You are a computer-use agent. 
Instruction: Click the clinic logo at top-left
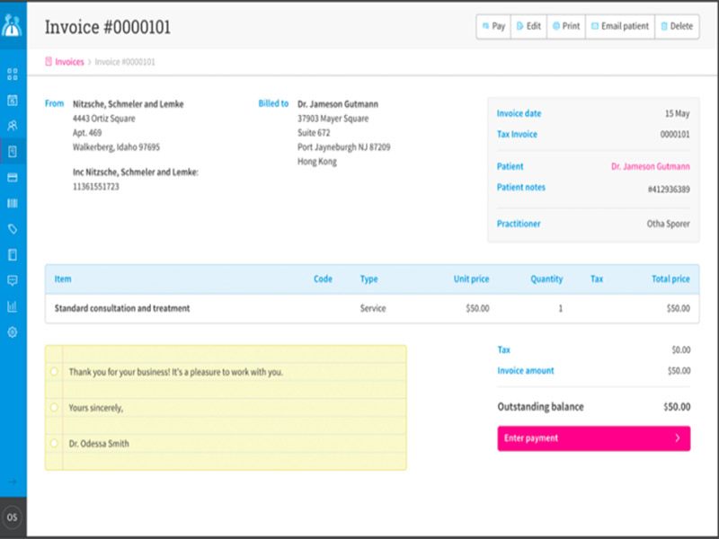click(13, 25)
